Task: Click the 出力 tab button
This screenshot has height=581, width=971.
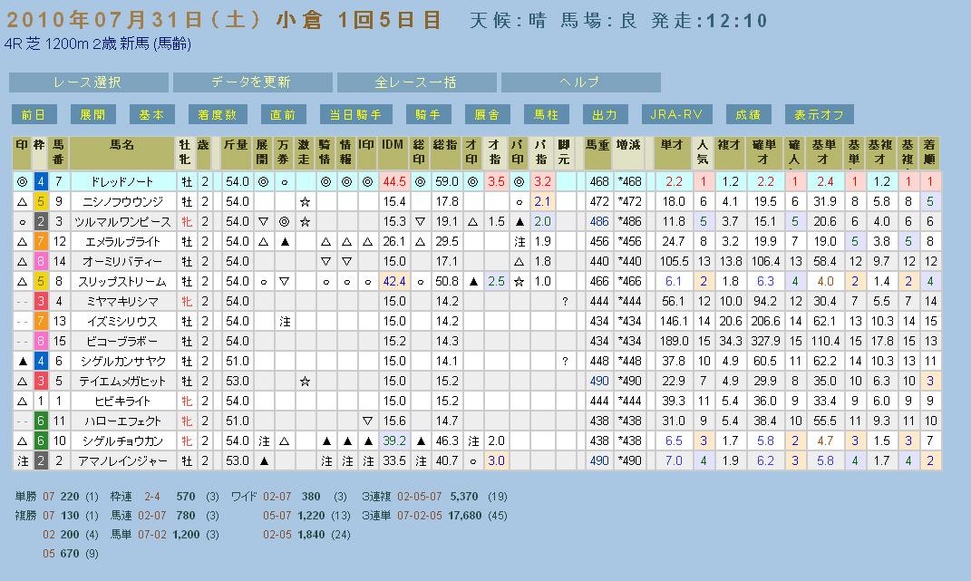Action: tap(605, 114)
